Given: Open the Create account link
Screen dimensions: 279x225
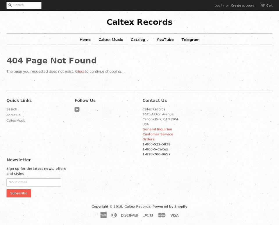Looking at the screenshot, I should click(242, 6).
